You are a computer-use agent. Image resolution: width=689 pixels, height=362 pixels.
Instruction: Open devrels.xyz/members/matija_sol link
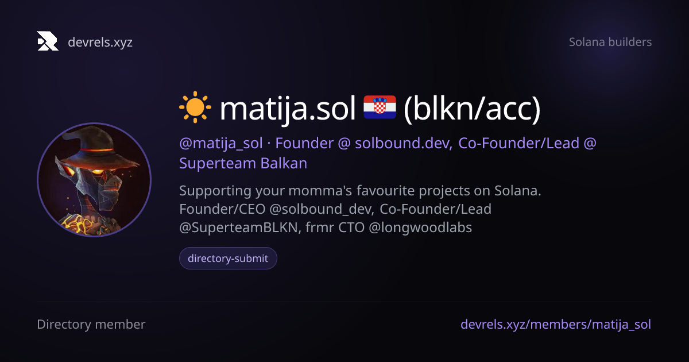(556, 324)
